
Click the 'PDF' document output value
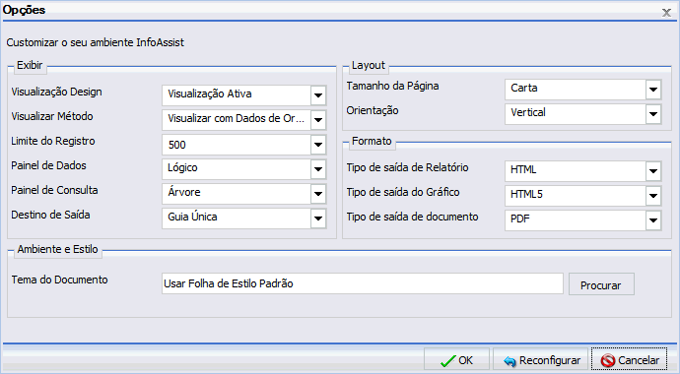coord(576,220)
